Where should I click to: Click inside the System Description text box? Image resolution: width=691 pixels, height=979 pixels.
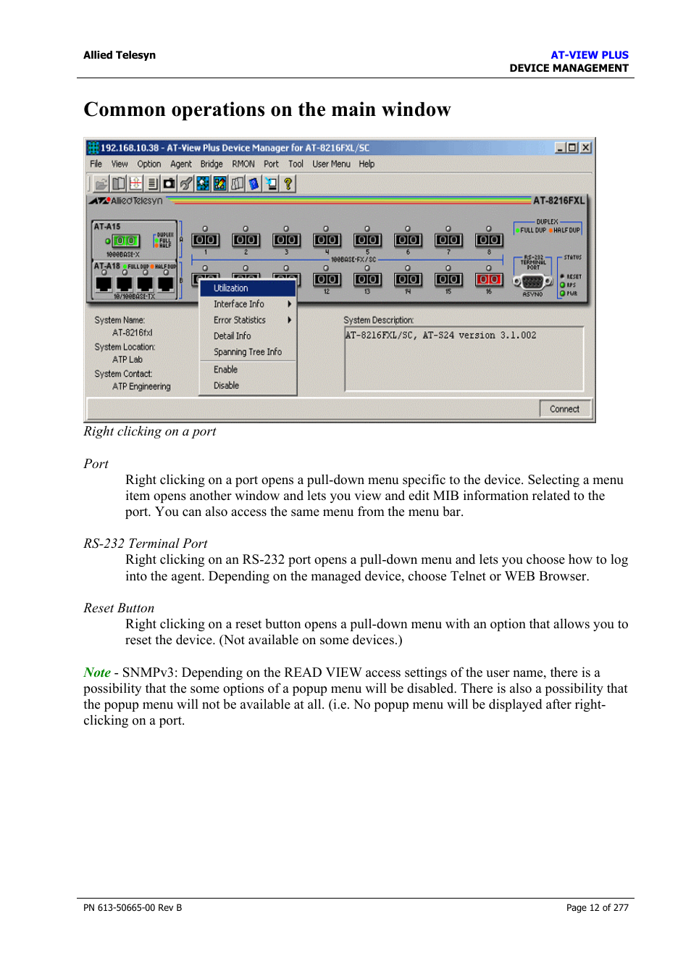464,359
